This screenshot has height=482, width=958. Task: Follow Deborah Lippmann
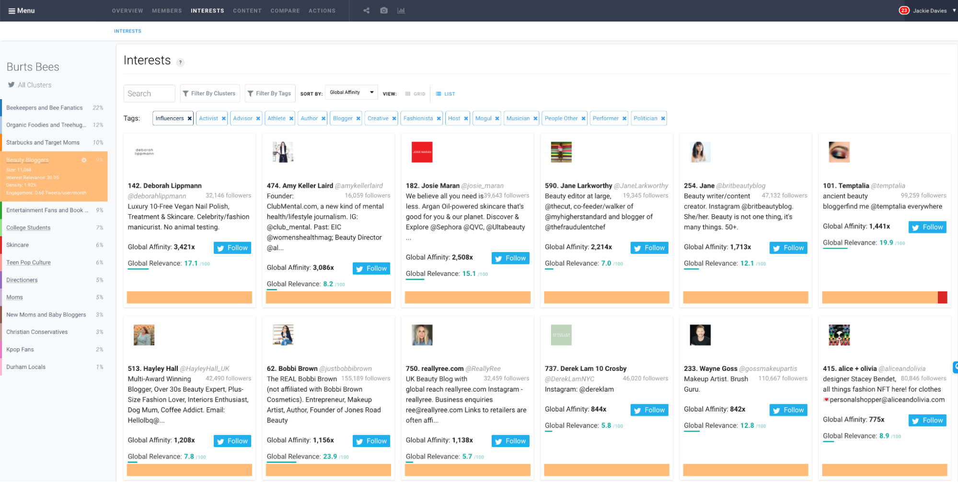232,248
